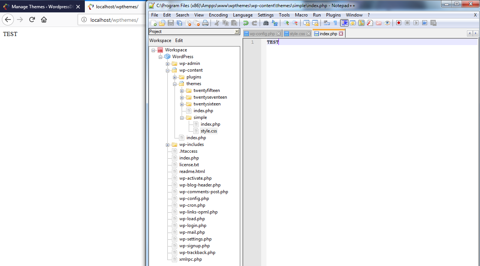Select wp-config.php in the project tree
Screen dimensions: 480x266
(x=194, y=198)
